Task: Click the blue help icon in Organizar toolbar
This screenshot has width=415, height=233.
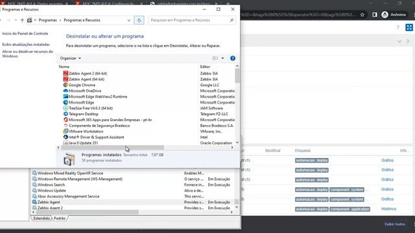Action: [233, 58]
